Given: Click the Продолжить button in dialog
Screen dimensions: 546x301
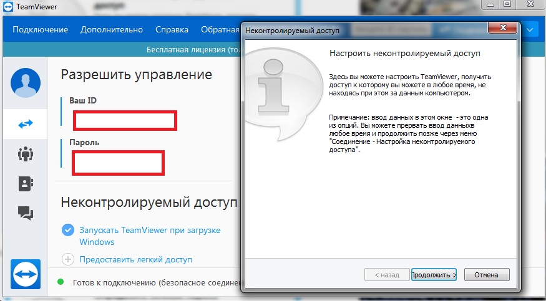Looking at the screenshot, I should (434, 275).
